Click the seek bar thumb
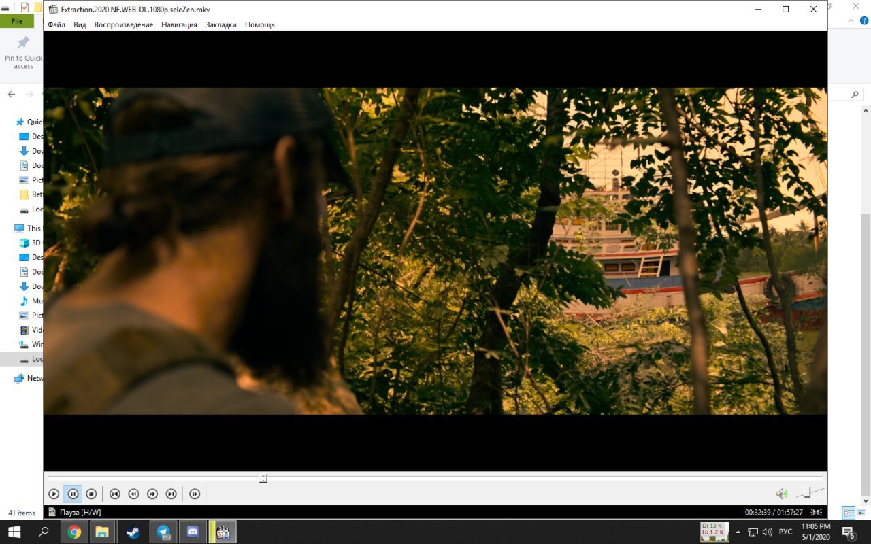Screen dimensions: 871x544 [263, 479]
